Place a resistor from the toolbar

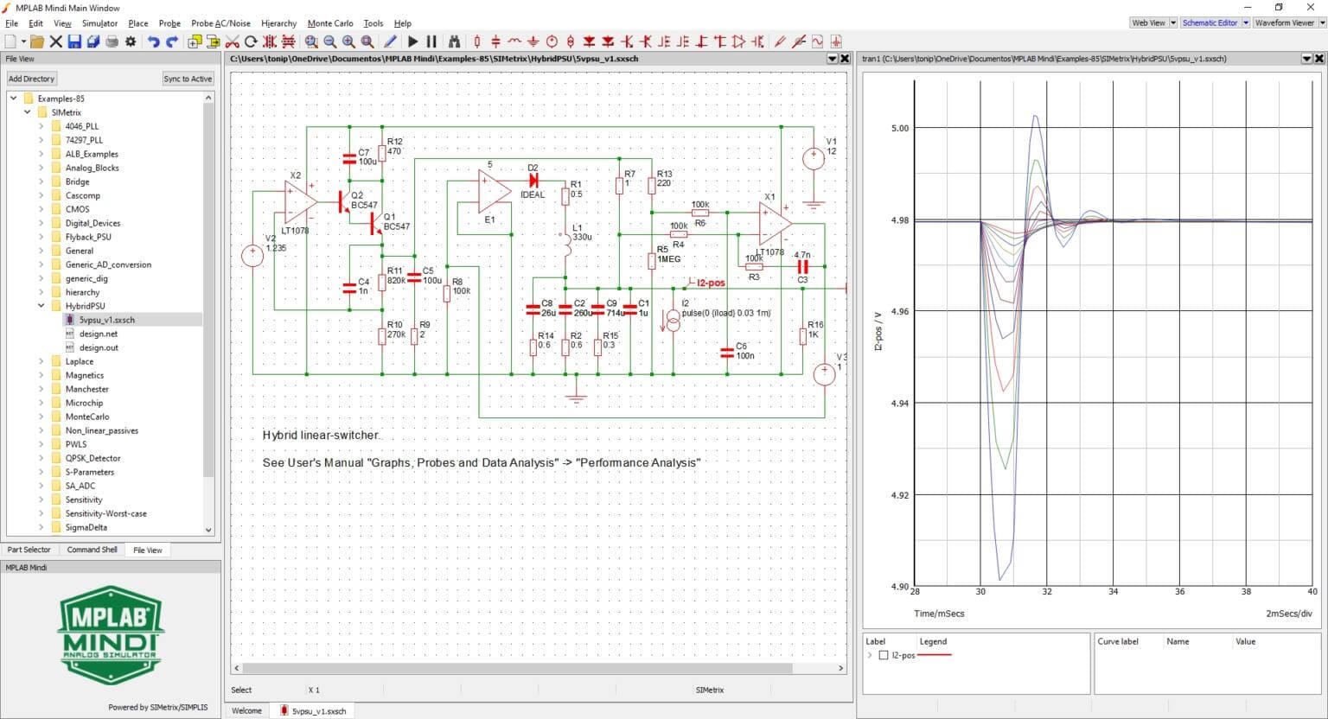tap(476, 41)
